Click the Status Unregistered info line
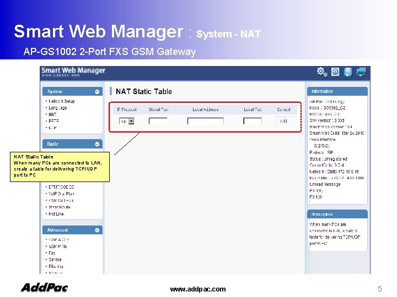Screen dimensions: 397x297 [x=328, y=159]
